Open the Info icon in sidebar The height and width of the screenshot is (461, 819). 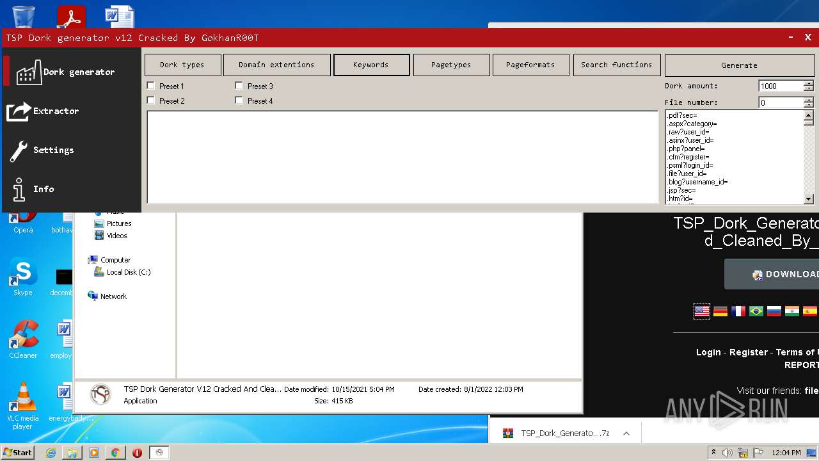pos(19,190)
